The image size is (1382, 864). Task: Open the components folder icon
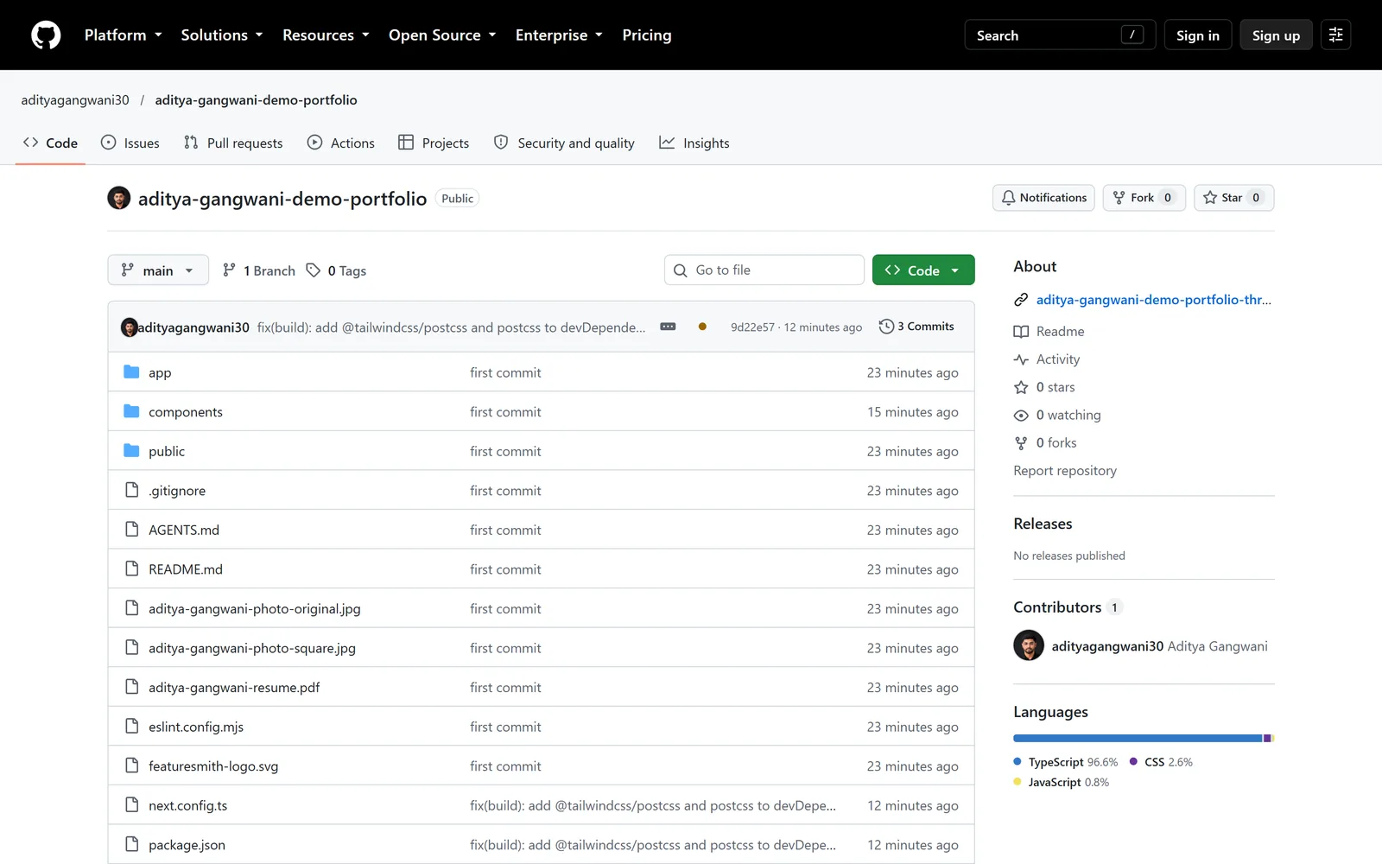tap(131, 411)
